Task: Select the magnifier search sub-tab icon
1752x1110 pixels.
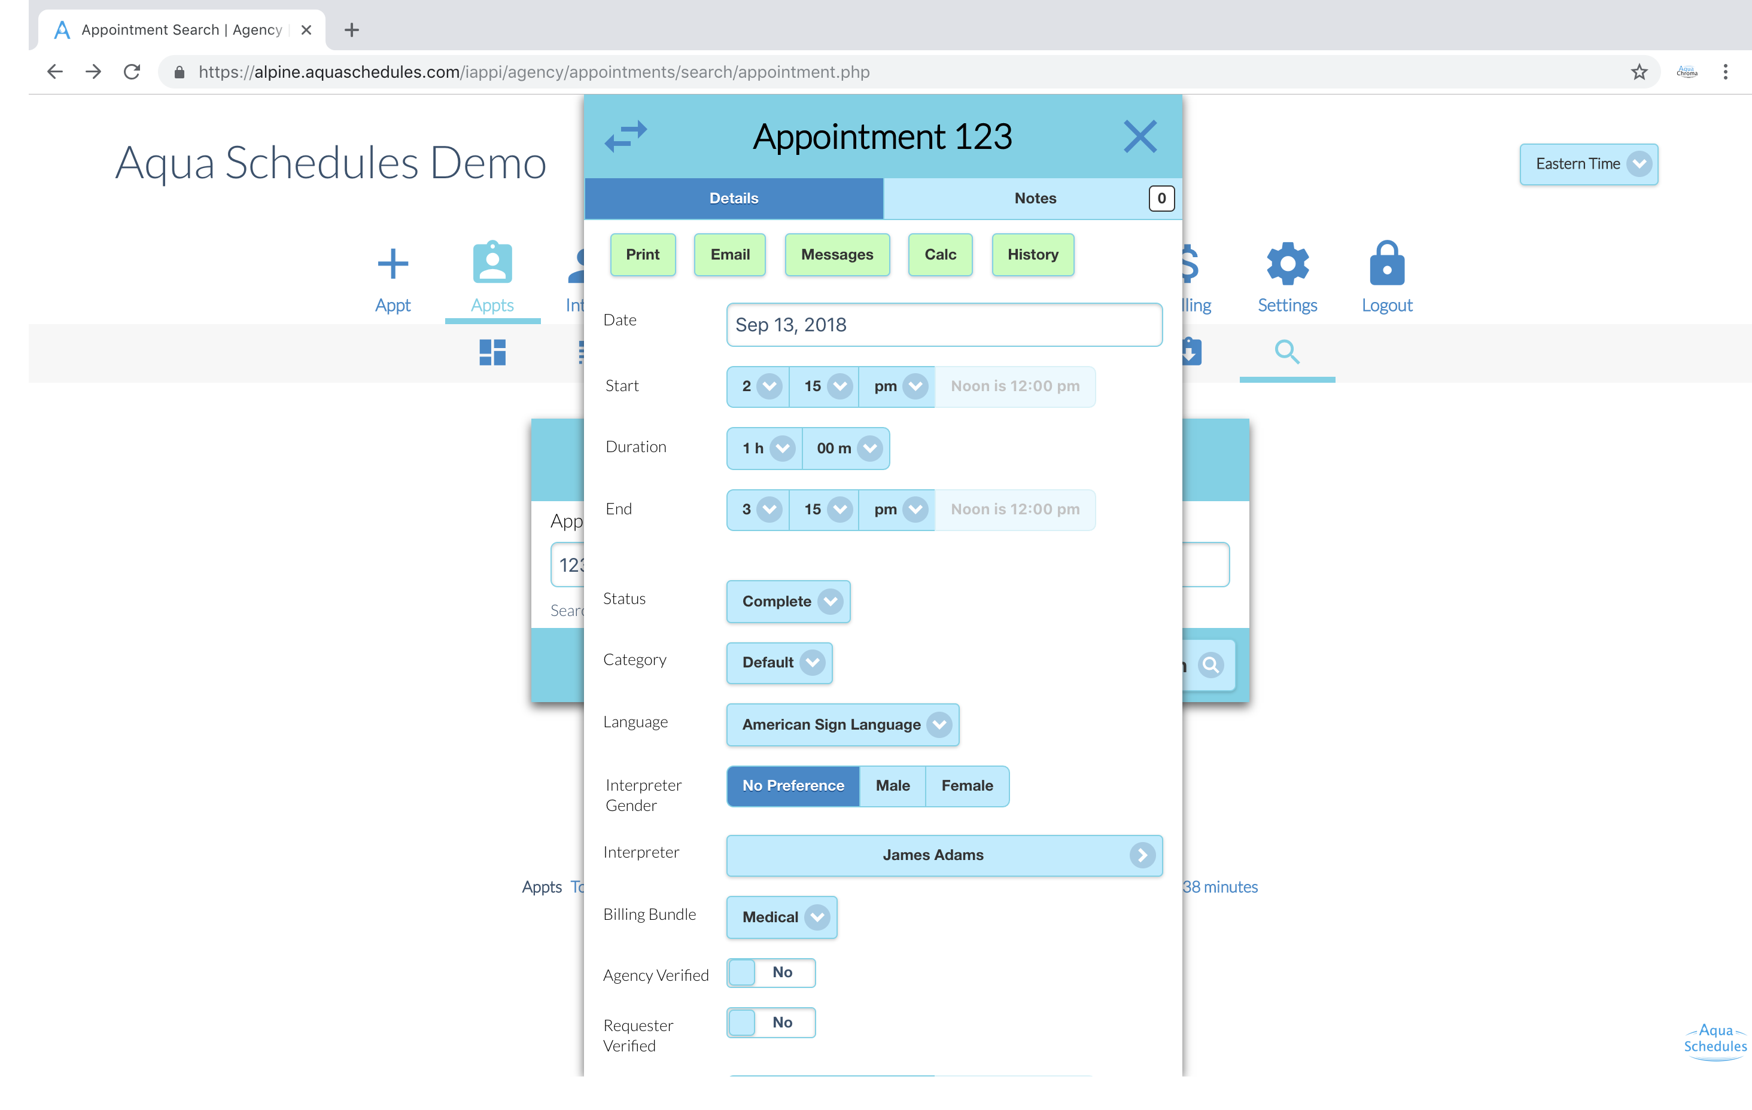Action: point(1287,352)
